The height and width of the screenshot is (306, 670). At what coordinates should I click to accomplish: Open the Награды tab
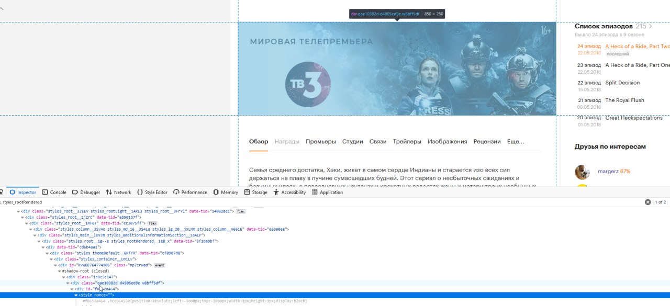287,142
